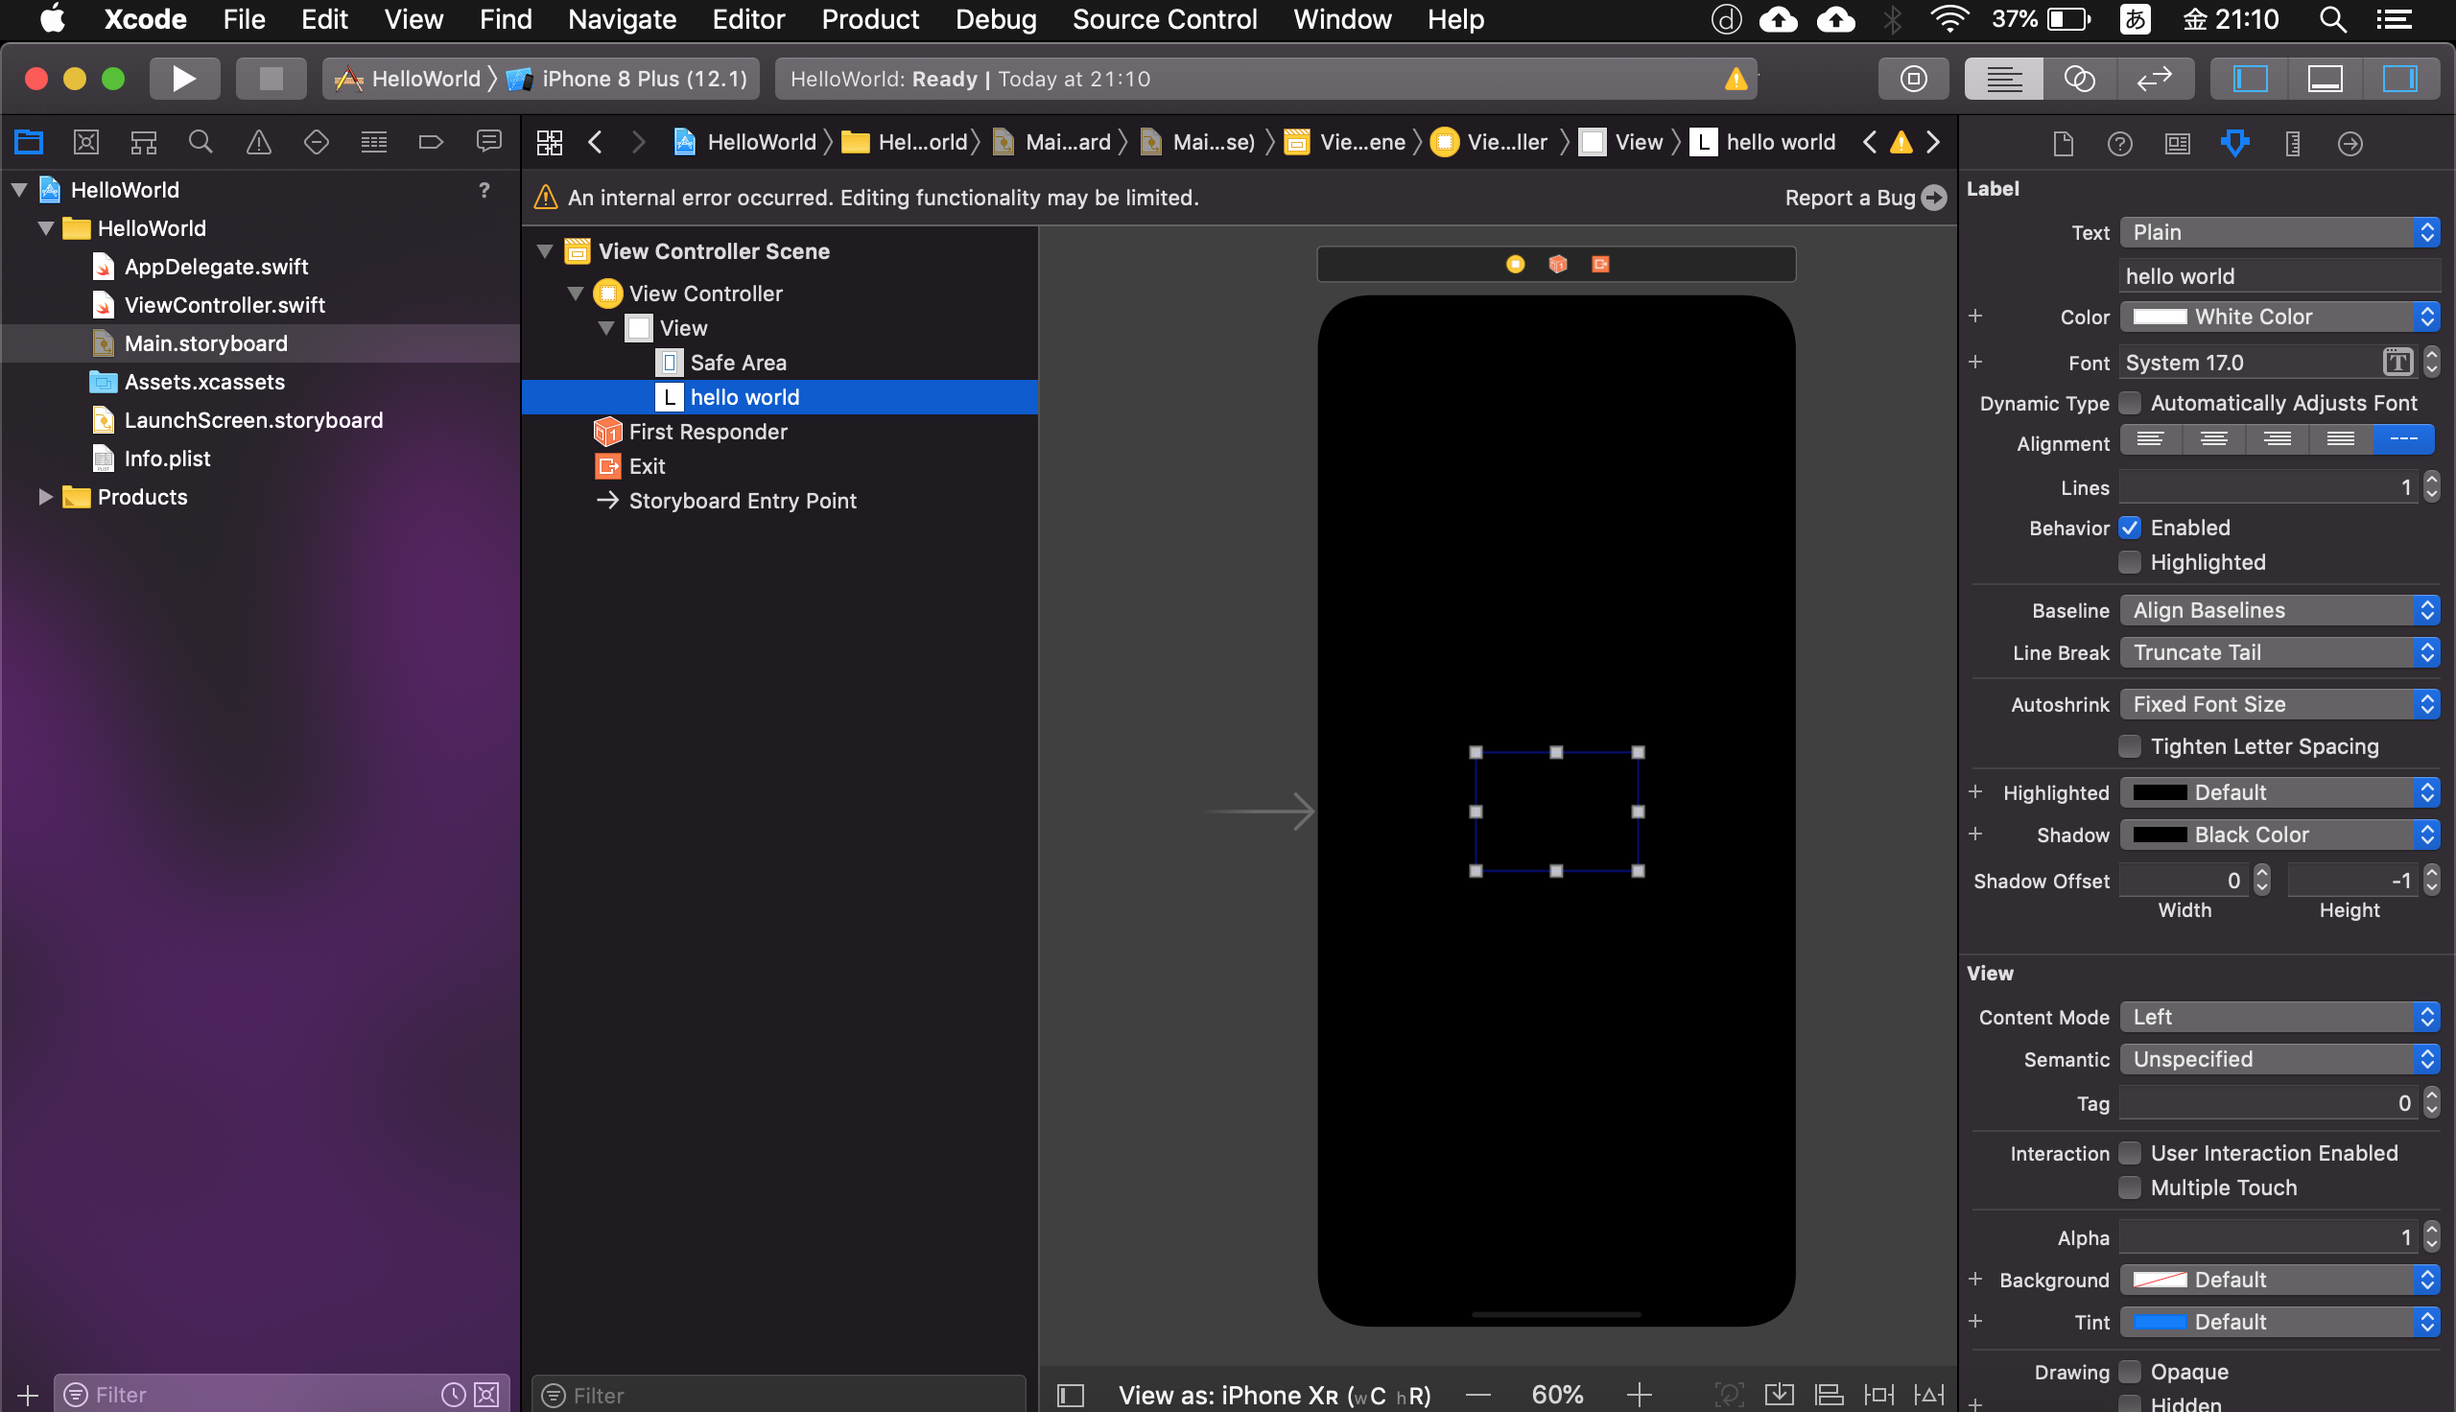Open the Help inspector question mark icon

2119,143
